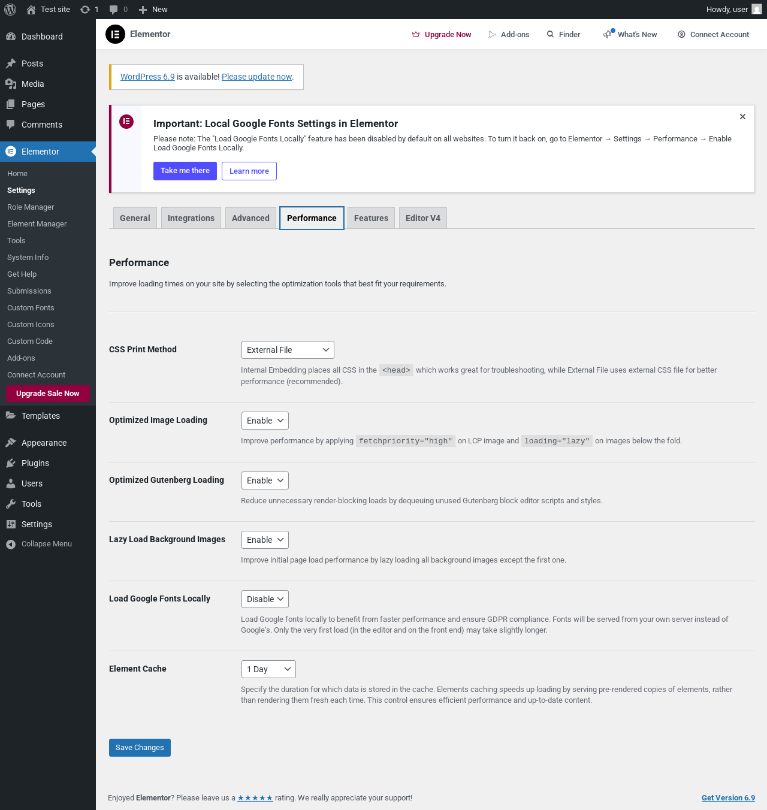Click the Save Changes button

pos(140,748)
